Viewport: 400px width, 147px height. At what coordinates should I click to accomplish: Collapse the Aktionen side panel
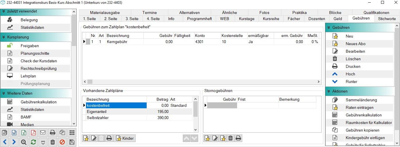[x=328, y=91]
